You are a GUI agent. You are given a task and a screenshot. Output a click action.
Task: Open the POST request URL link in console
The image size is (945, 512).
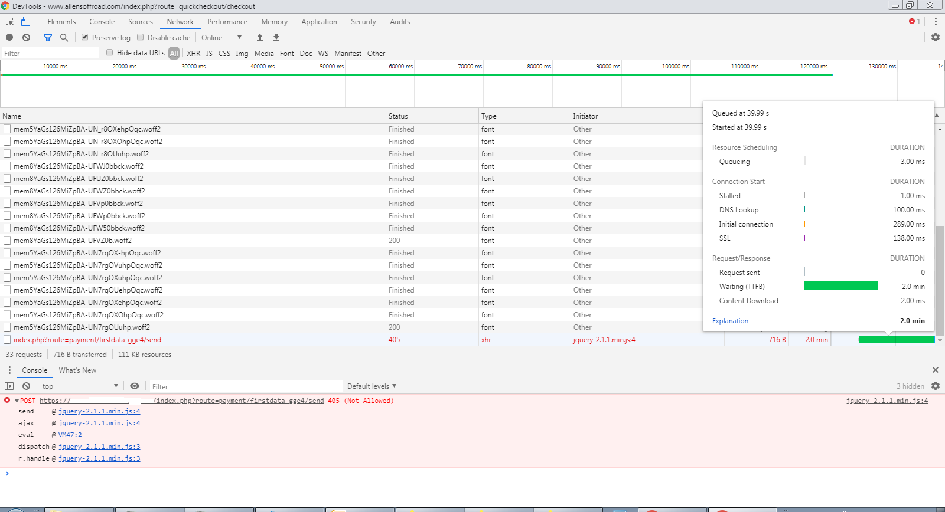coord(182,401)
